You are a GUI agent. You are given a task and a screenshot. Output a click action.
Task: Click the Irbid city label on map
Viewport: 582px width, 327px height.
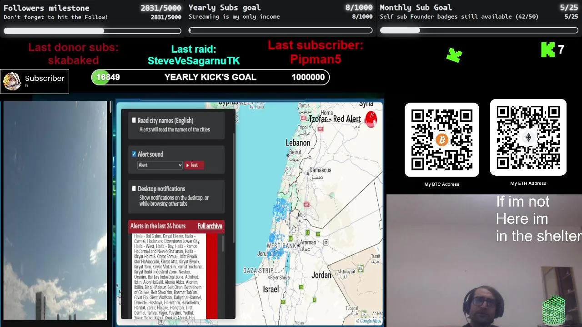coord(302,214)
